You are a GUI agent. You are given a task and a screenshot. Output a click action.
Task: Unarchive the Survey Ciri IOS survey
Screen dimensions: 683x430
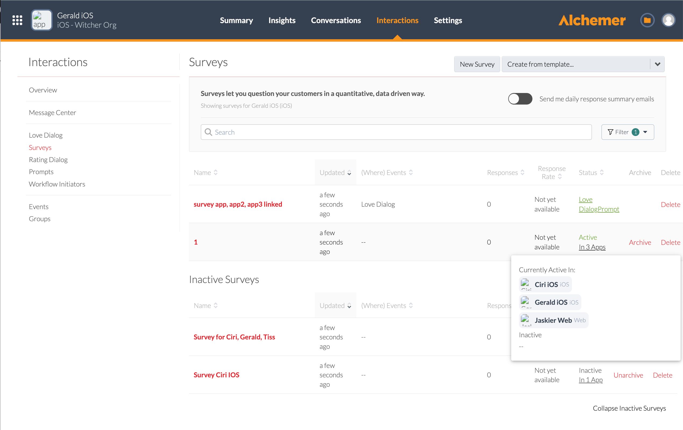[x=628, y=375]
